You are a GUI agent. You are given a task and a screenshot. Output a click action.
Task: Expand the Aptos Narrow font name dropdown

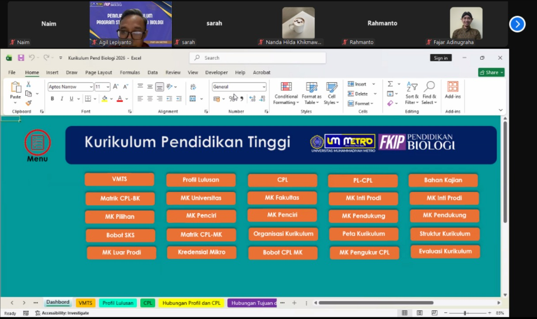(x=91, y=87)
